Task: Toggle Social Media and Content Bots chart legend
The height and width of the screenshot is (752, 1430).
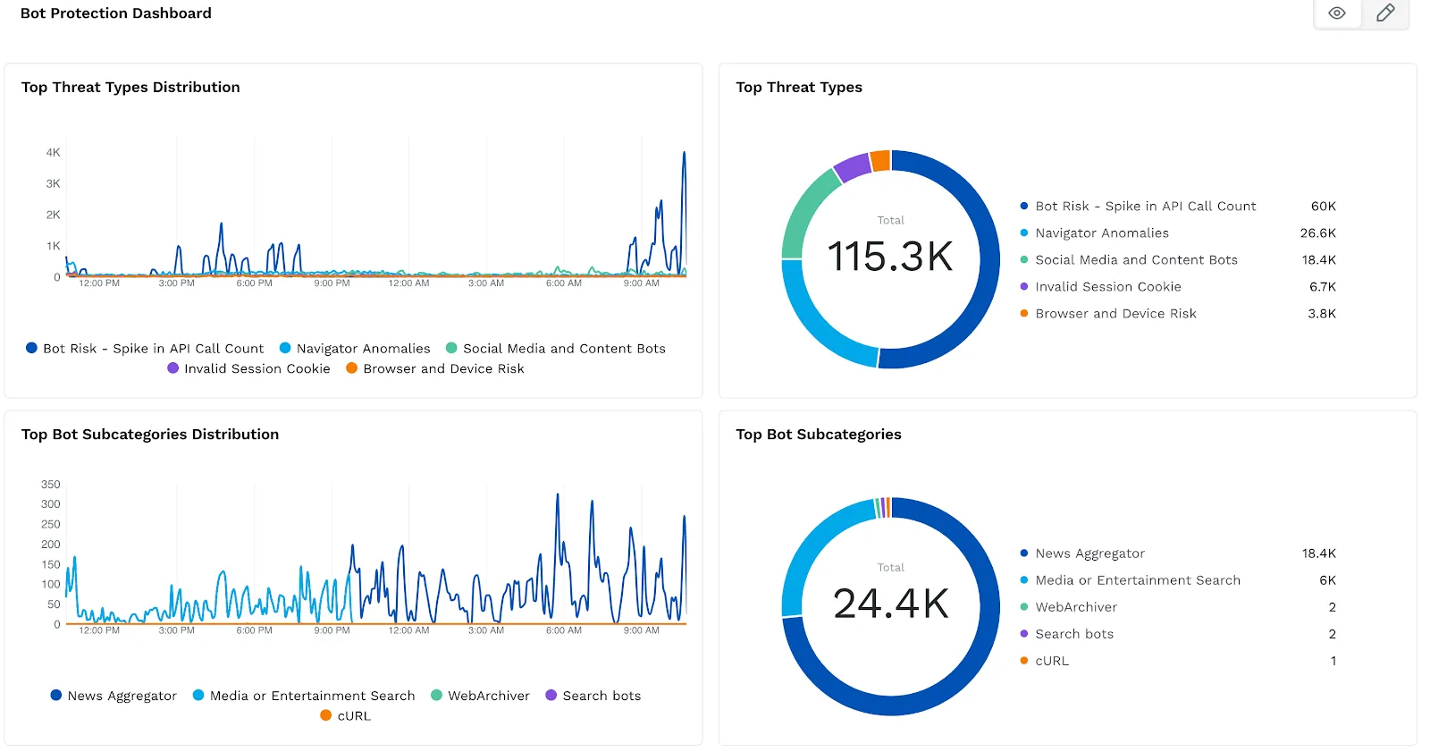Action: click(x=556, y=349)
